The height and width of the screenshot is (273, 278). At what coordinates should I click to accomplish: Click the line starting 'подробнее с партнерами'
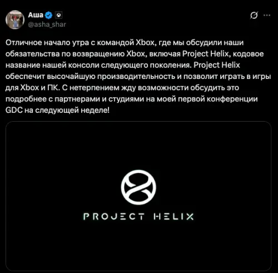[131, 99]
